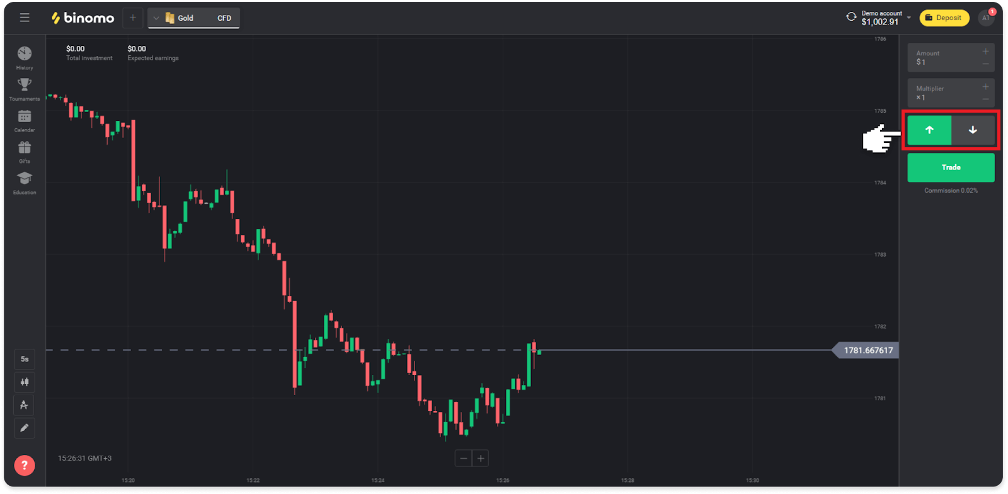
Task: Open the economic Calendar
Action: [x=25, y=120]
